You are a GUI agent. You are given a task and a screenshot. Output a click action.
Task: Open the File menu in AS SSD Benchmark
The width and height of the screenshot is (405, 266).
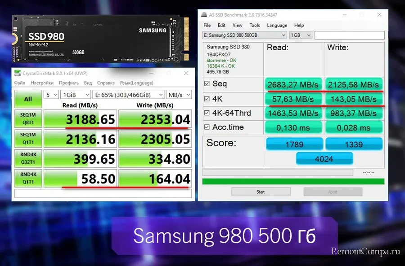pyautogui.click(x=207, y=25)
